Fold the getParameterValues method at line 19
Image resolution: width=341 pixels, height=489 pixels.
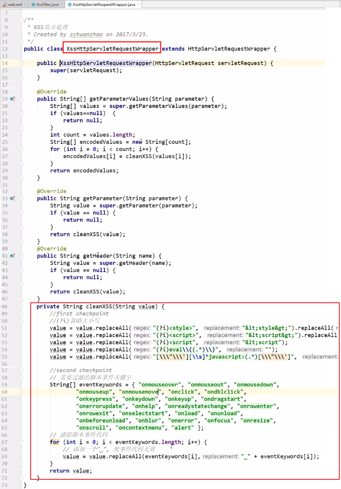click(x=21, y=99)
